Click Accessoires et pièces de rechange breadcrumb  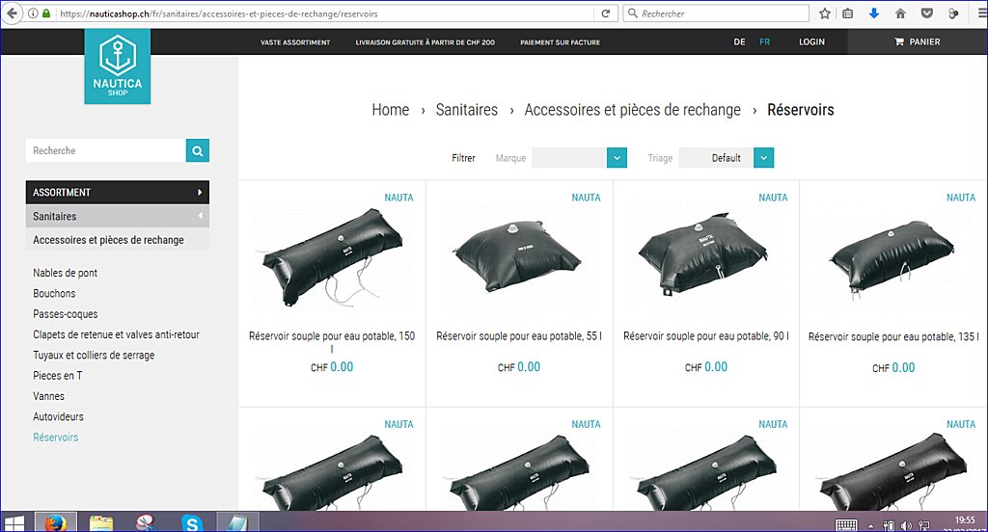pos(632,110)
